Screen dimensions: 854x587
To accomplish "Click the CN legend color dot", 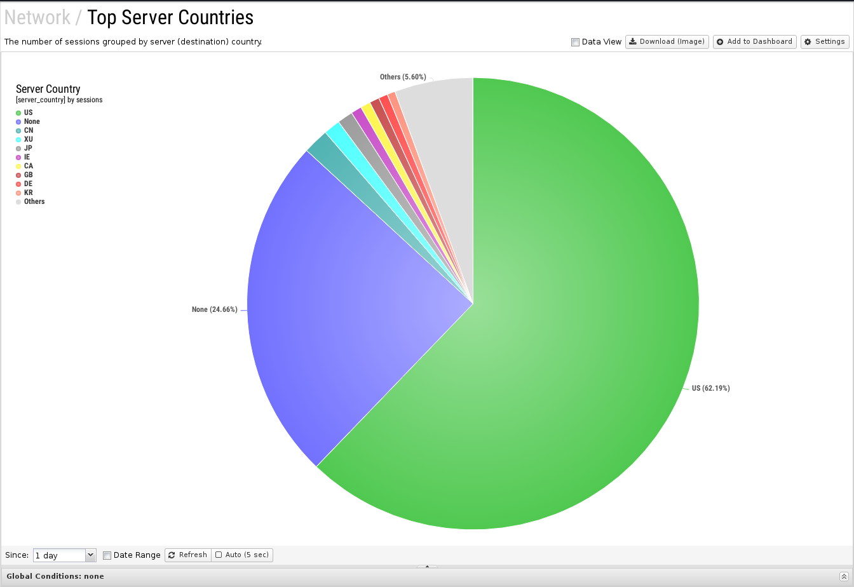I will click(18, 131).
